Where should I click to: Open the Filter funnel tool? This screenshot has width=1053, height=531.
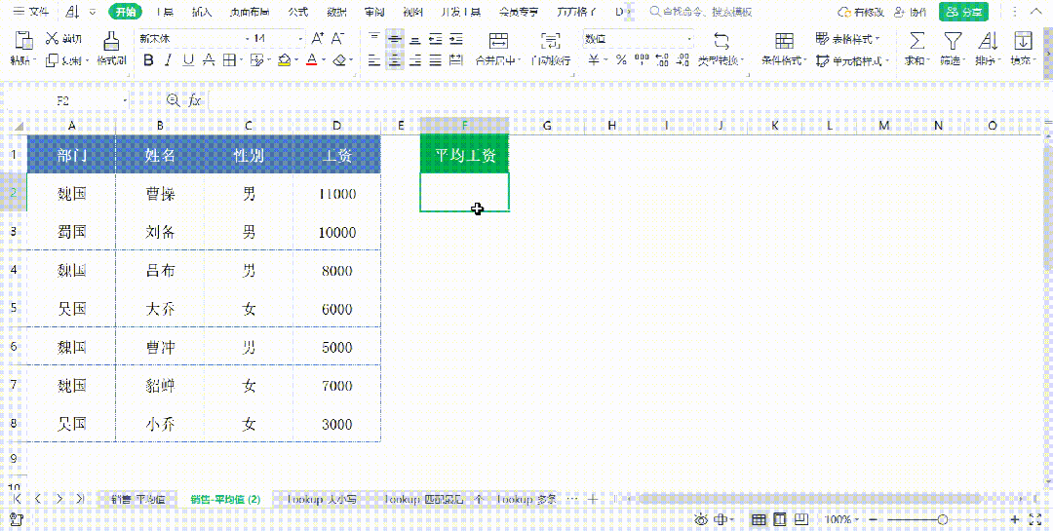(x=952, y=40)
